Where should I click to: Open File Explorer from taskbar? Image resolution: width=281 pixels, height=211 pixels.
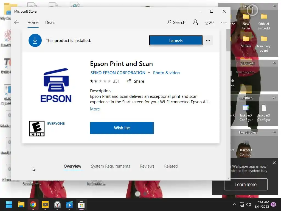point(21,204)
